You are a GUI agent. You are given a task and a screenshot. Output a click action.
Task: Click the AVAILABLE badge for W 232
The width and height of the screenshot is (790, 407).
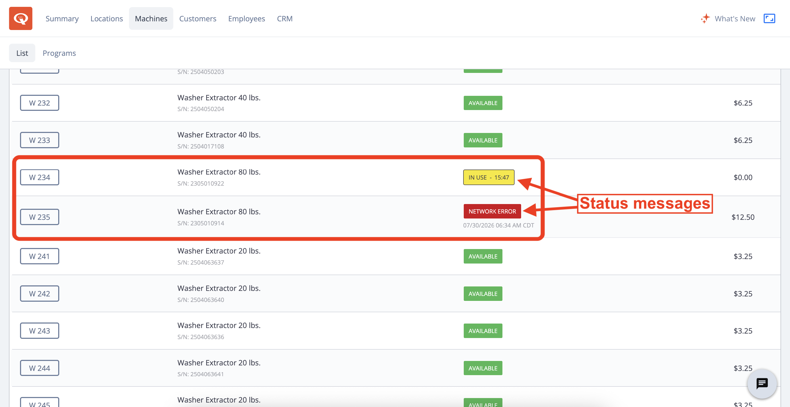483,103
